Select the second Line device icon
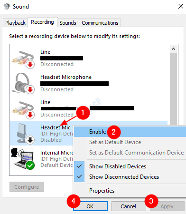Screen dimensions: 186x214 click(x=23, y=110)
